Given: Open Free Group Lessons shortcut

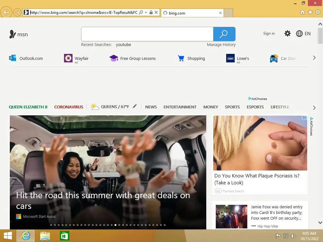Looking at the screenshot, I should click(x=132, y=58).
